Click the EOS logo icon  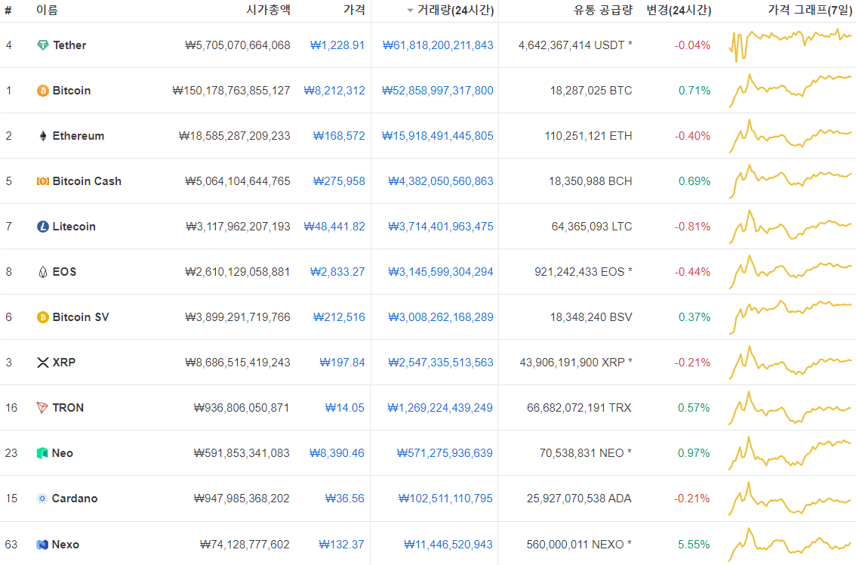(42, 272)
